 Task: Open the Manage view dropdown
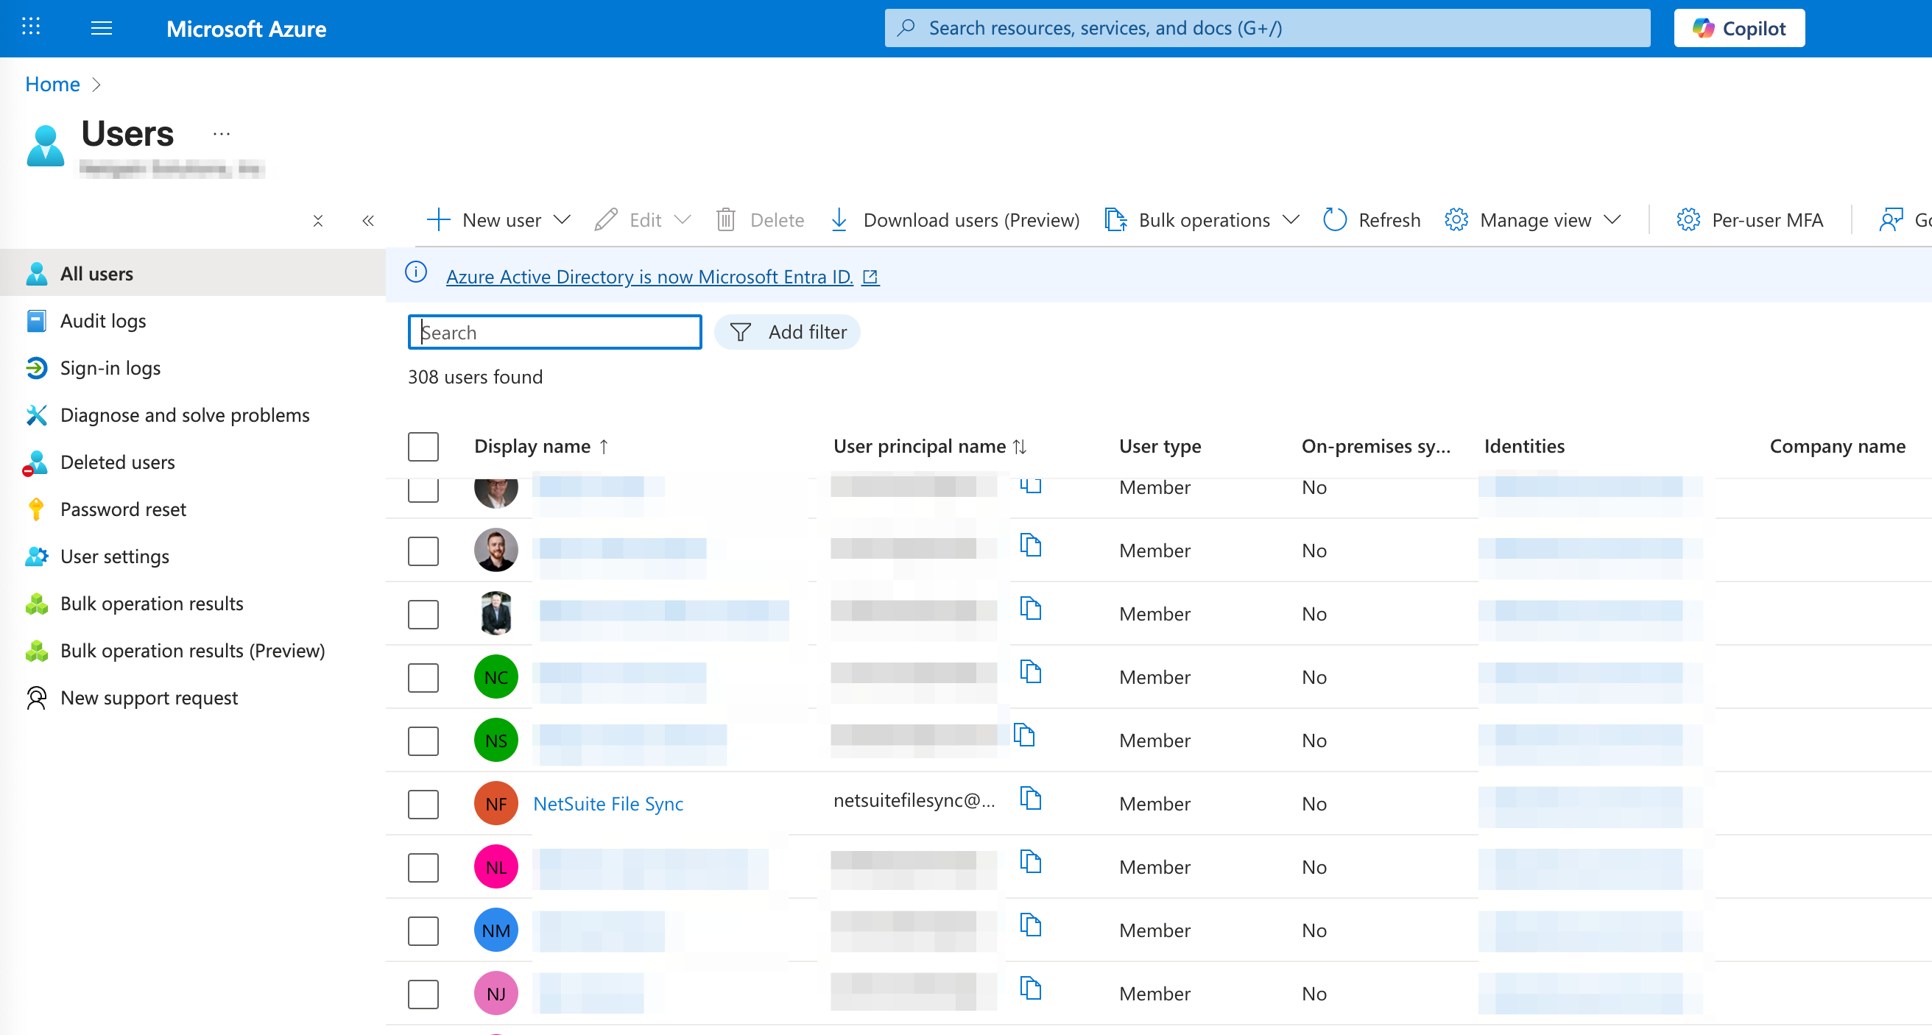1612,220
